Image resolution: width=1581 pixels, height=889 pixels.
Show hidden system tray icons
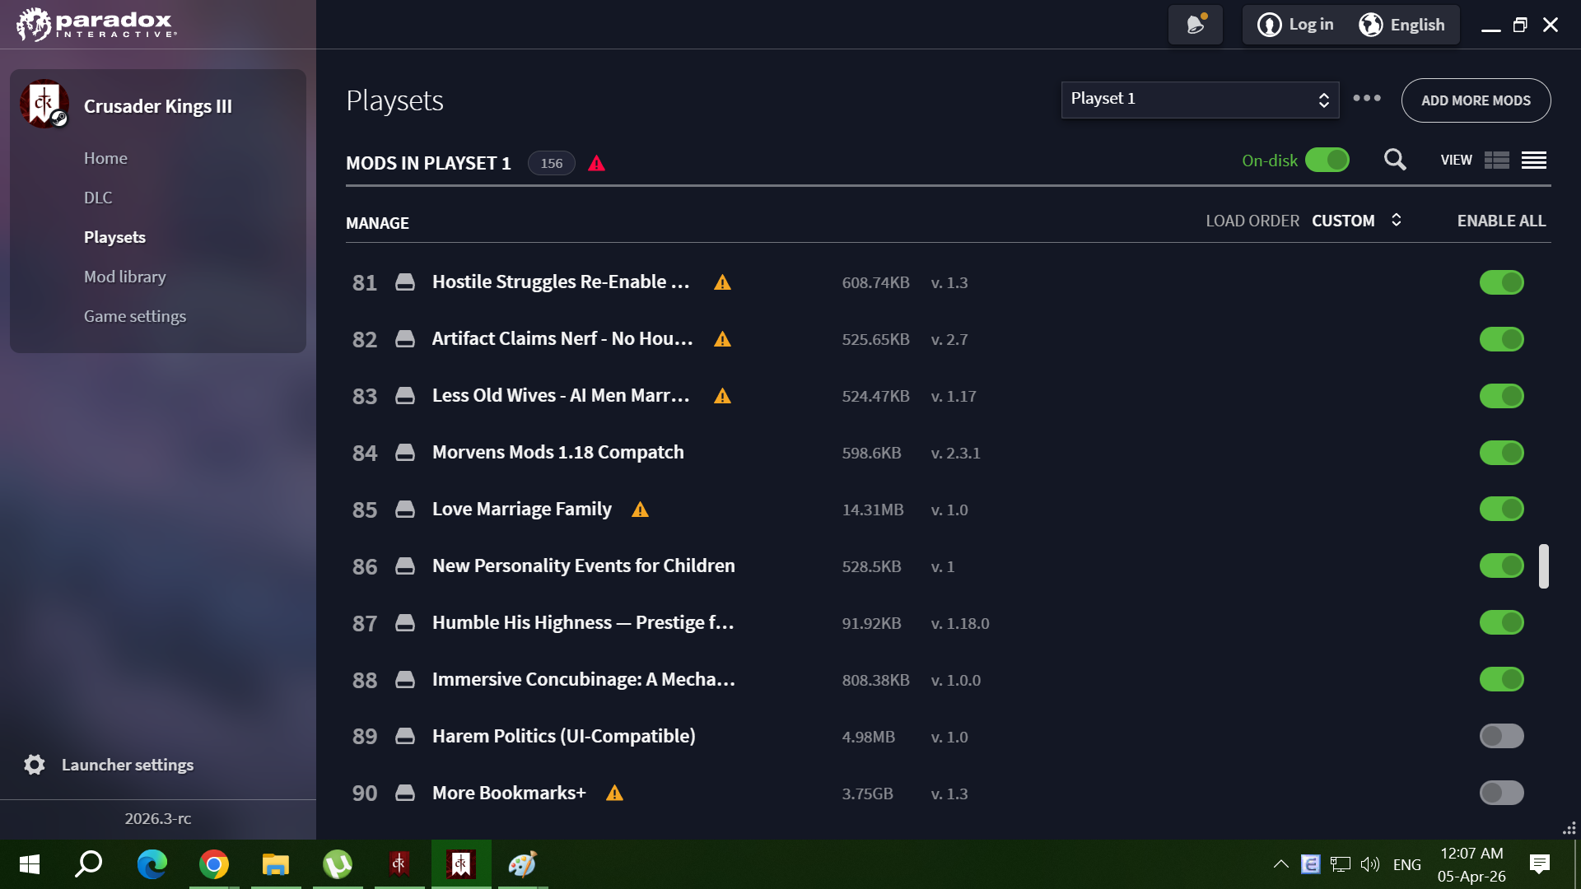(x=1281, y=864)
